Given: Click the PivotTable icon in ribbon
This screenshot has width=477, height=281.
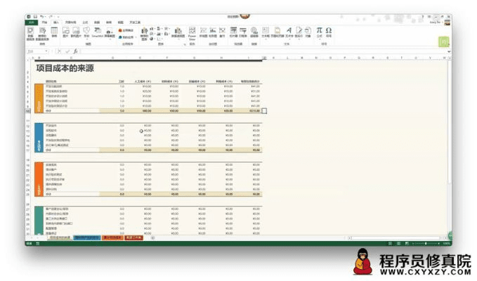Looking at the screenshot, I should pos(31,31).
